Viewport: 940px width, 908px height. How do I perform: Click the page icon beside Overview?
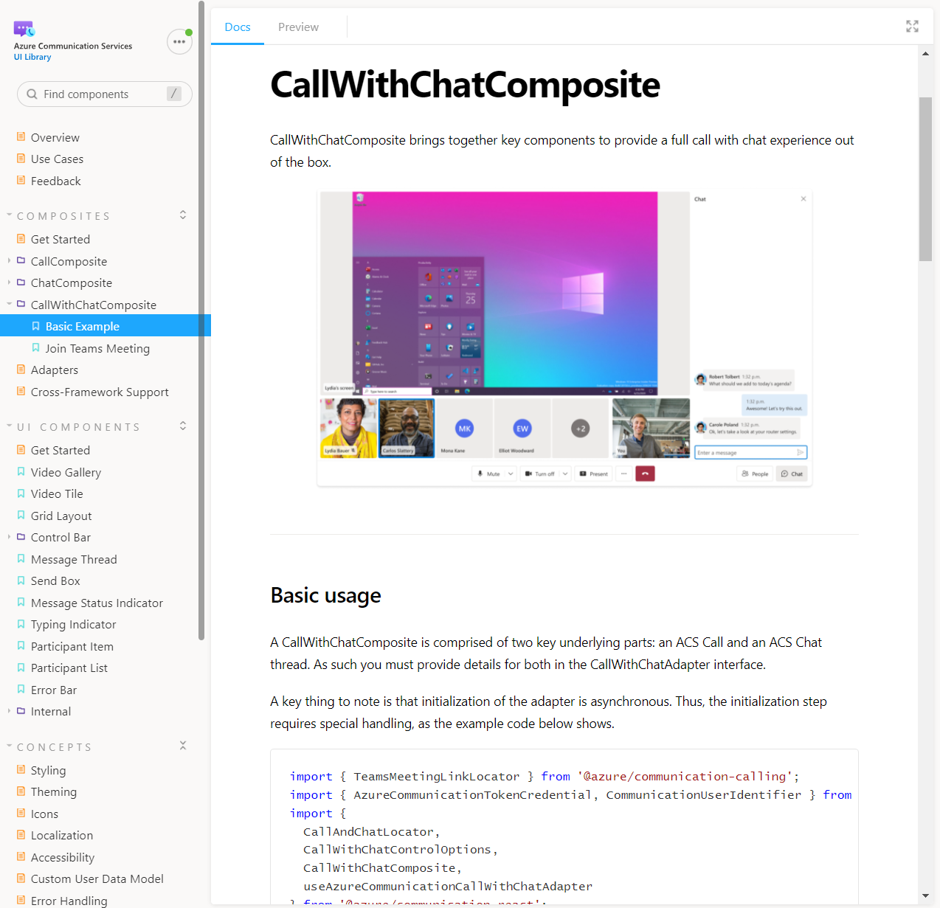pyautogui.click(x=21, y=136)
